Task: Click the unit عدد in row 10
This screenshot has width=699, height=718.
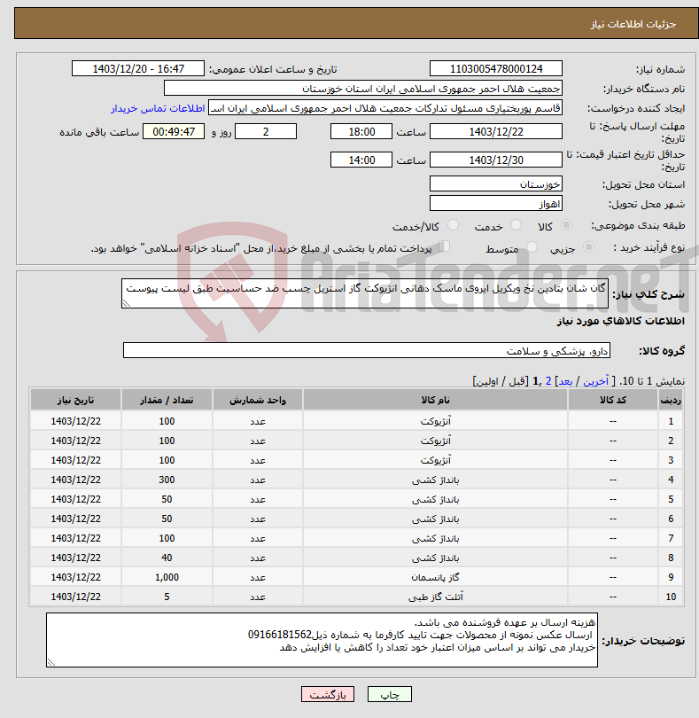Action: pos(257,597)
